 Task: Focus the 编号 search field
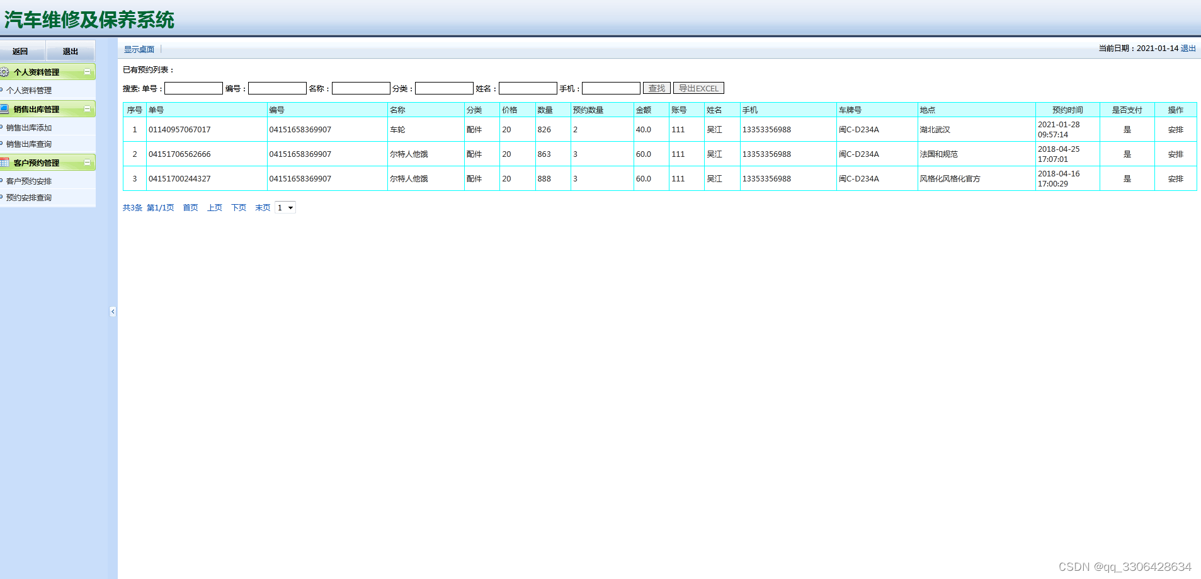point(277,88)
